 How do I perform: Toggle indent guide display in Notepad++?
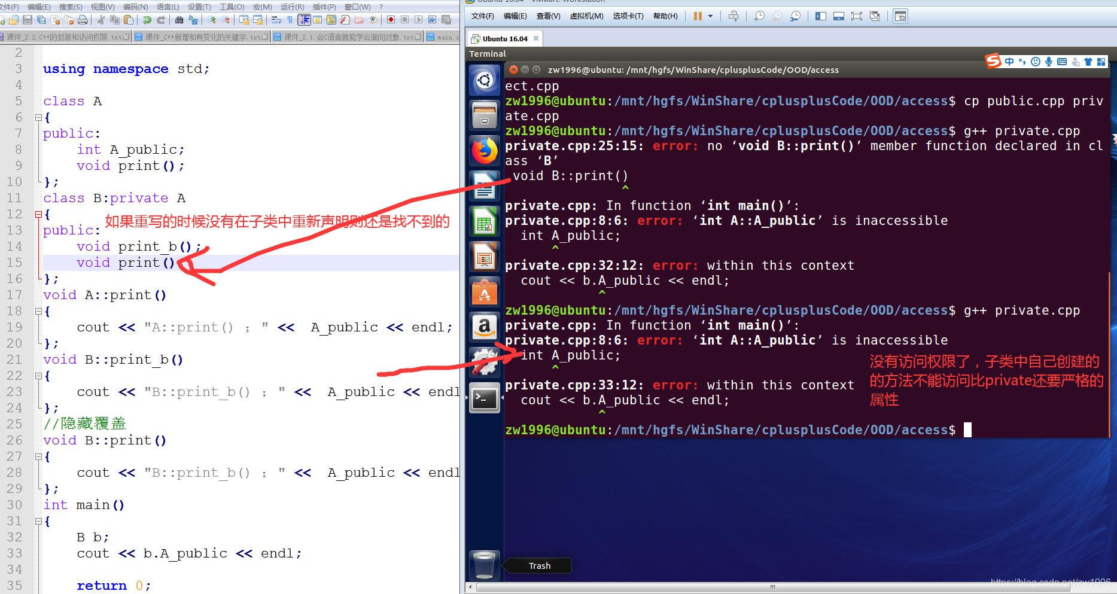click(x=304, y=20)
